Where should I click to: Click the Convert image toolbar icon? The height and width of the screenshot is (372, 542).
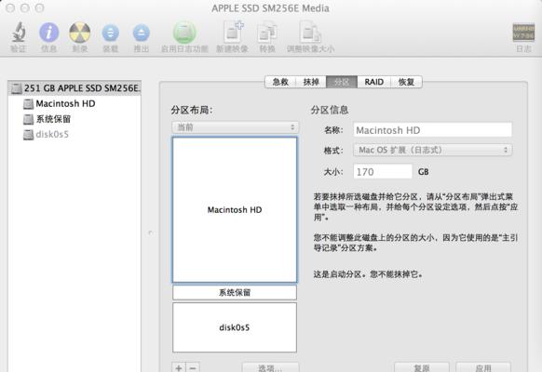pos(267,33)
